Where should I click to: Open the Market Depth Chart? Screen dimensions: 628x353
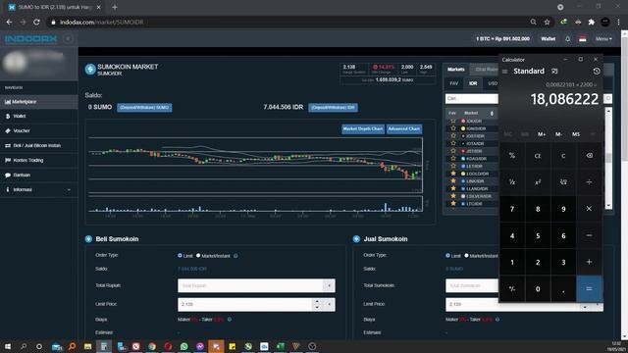pos(363,128)
